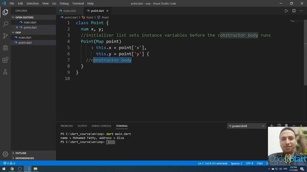Open the Manage gear menu

(x=5, y=154)
